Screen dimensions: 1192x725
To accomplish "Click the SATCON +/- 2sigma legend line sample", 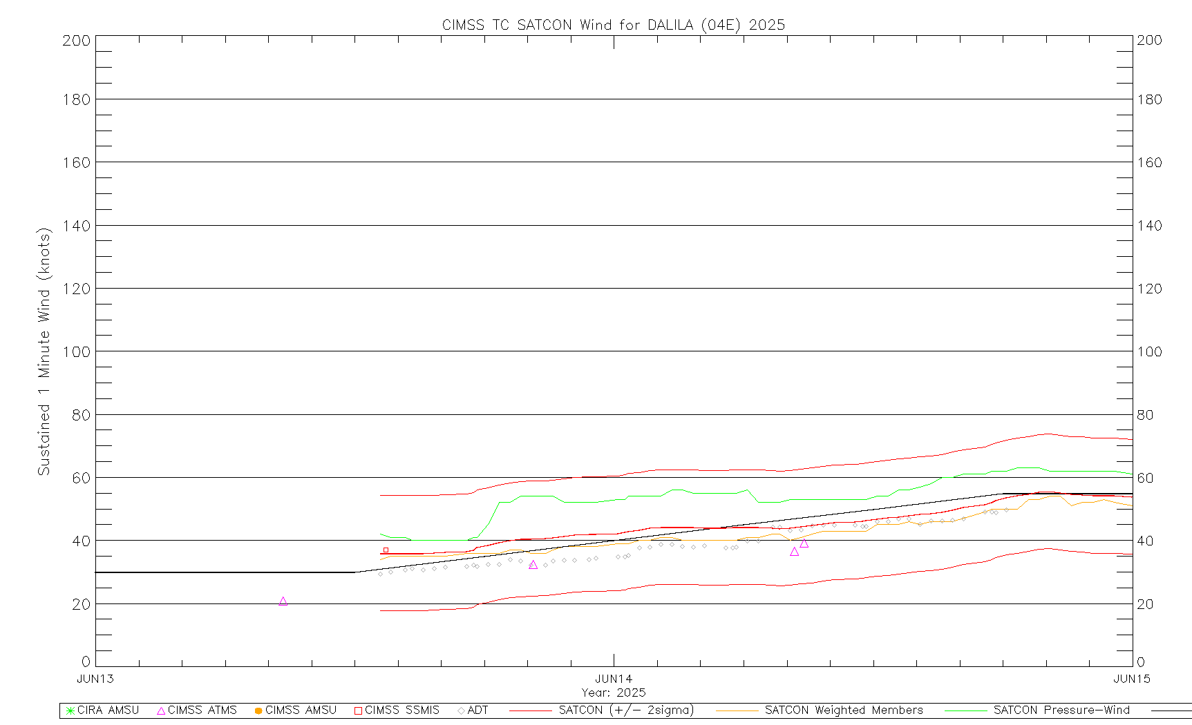I will pos(530,710).
